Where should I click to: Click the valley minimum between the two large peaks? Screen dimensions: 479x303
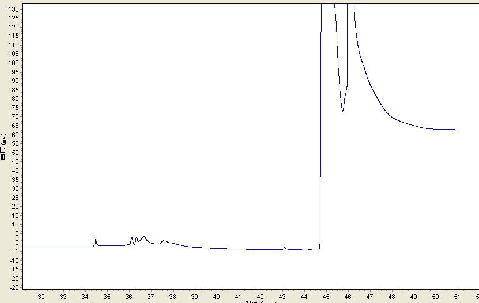point(343,111)
